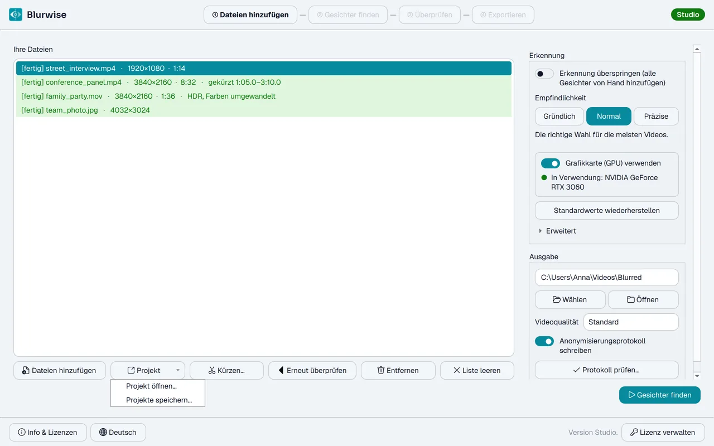714x446 pixels.
Task: Click the Blurwise eye logo icon
Action: [x=16, y=14]
